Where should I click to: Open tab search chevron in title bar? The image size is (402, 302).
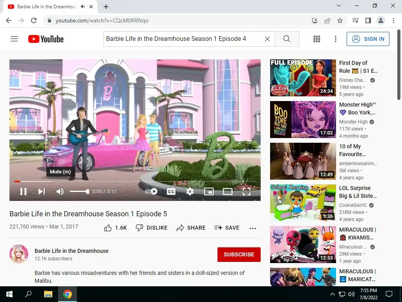[x=339, y=6]
